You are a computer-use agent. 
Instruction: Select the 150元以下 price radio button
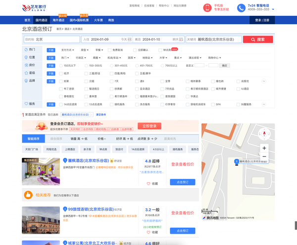click(61, 65)
